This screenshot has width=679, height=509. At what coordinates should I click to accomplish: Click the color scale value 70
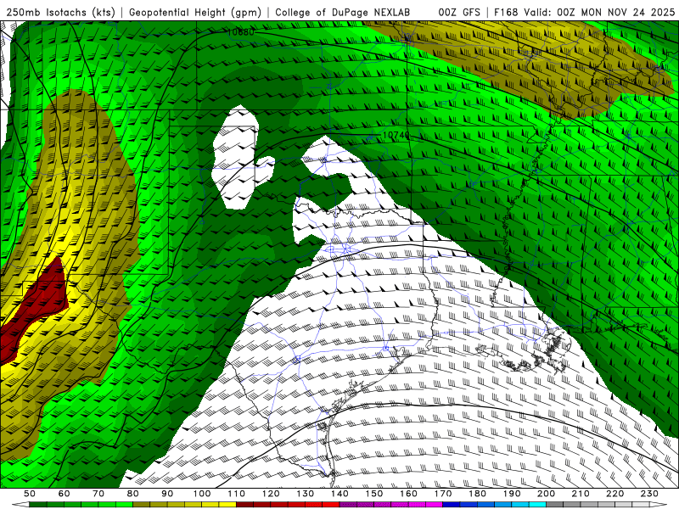click(x=98, y=494)
